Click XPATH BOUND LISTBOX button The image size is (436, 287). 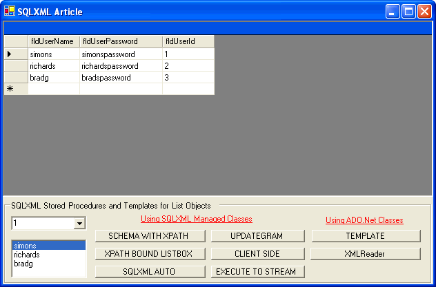coord(150,254)
